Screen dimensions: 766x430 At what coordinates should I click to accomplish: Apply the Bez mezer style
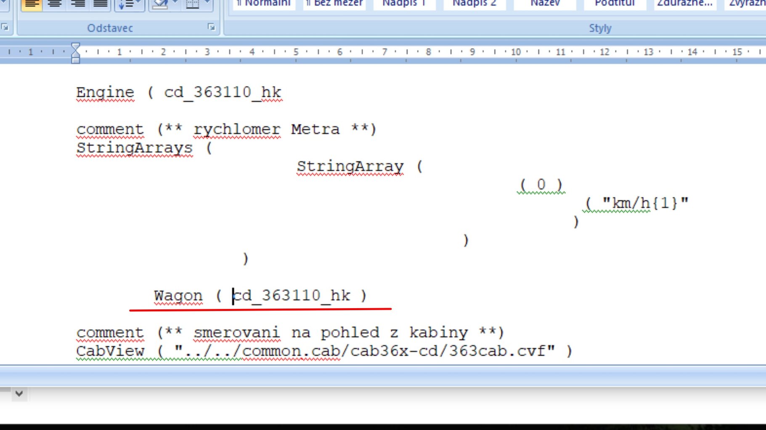tap(334, 4)
